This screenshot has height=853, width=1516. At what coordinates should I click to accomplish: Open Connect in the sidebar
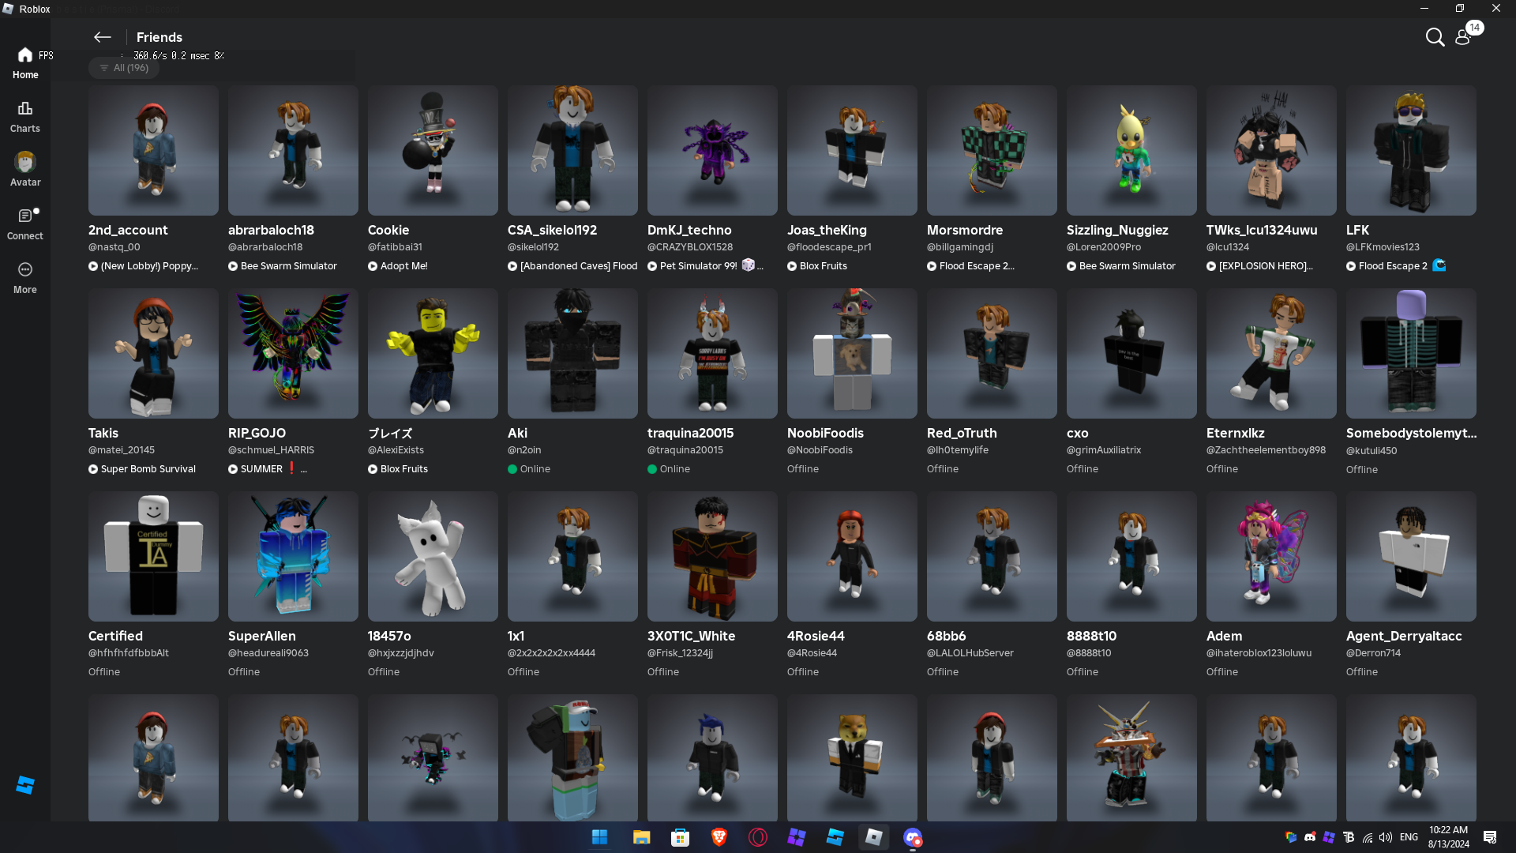tap(25, 224)
